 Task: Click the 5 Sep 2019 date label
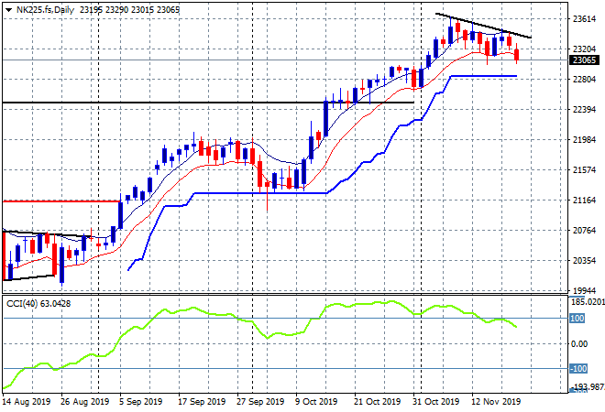tap(141, 402)
